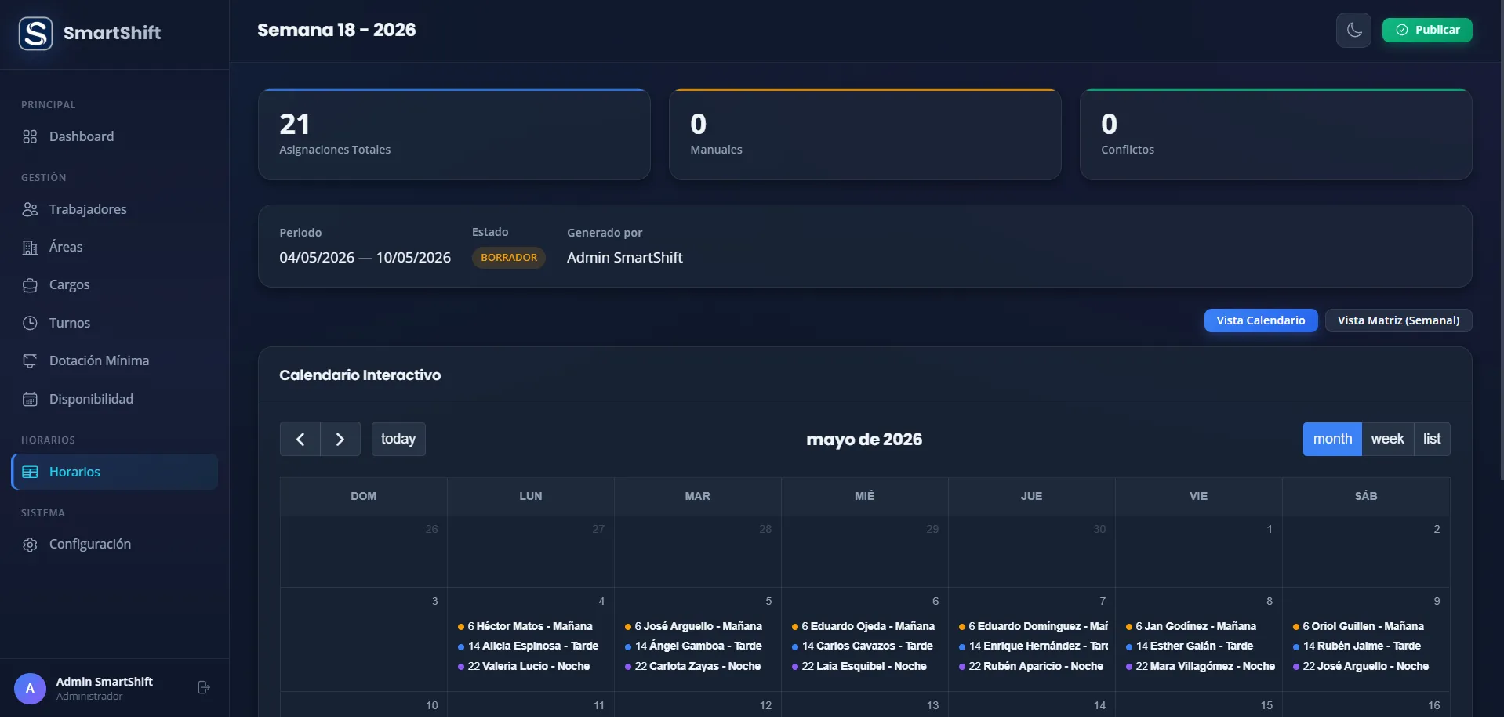Screen dimensions: 1504x717
Task: Go to Cargos briefcase icon
Action: click(30, 285)
